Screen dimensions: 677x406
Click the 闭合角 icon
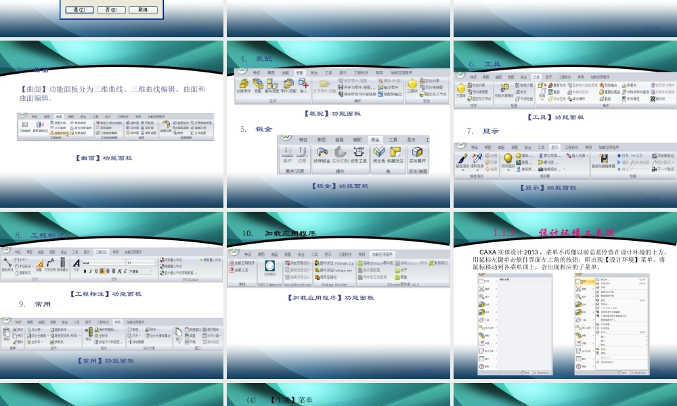click(378, 155)
